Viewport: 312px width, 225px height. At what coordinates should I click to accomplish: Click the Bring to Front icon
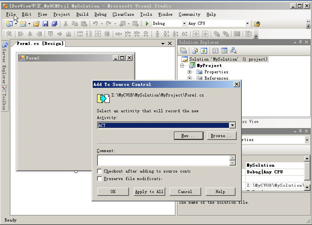click(217, 34)
